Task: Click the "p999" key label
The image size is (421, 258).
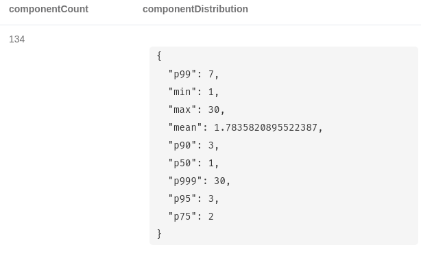Action: (185, 181)
